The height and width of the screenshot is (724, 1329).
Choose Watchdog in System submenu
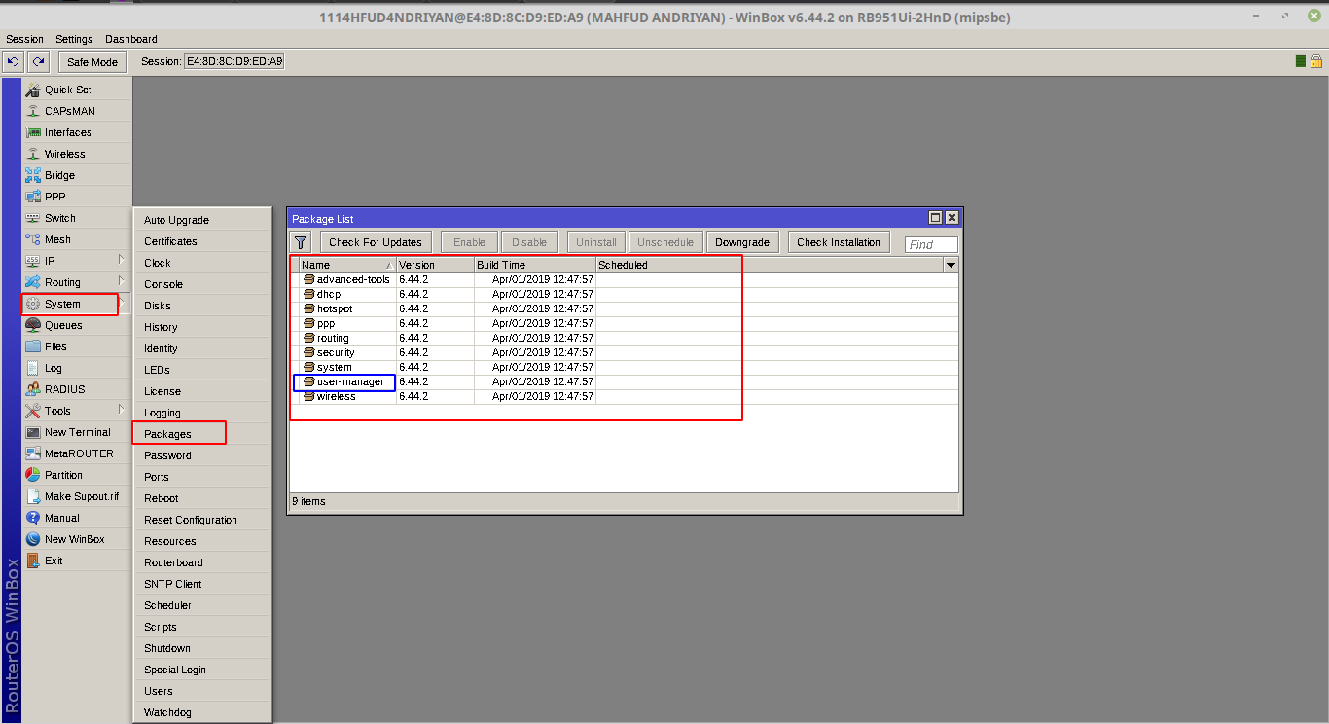tap(202, 712)
